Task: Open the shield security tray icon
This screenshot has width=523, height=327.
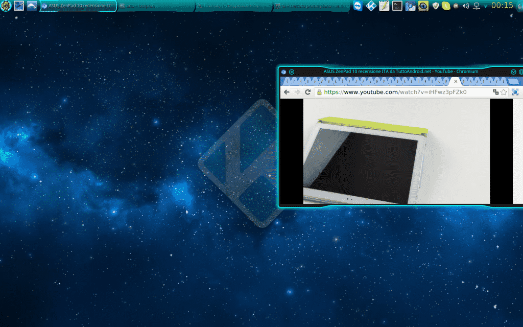Action: point(436,6)
